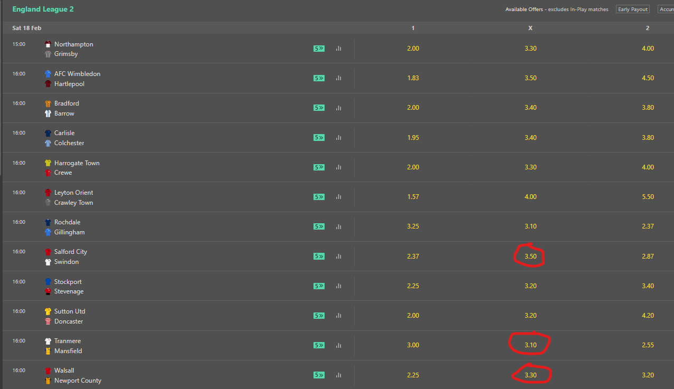Select the 5» badge for Walsall v Newport County
The height and width of the screenshot is (389, 674).
pyautogui.click(x=319, y=375)
